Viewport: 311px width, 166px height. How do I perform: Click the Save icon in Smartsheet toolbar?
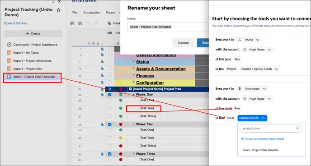click(x=72, y=23)
